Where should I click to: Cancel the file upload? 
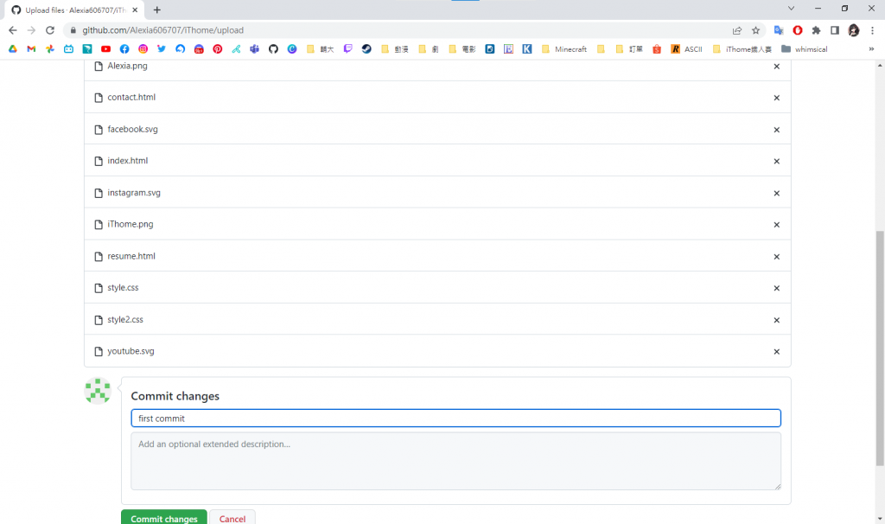(x=232, y=518)
